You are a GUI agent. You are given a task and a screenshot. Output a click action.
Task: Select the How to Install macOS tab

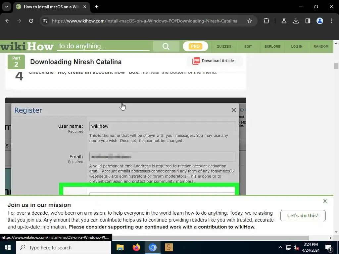(x=51, y=7)
